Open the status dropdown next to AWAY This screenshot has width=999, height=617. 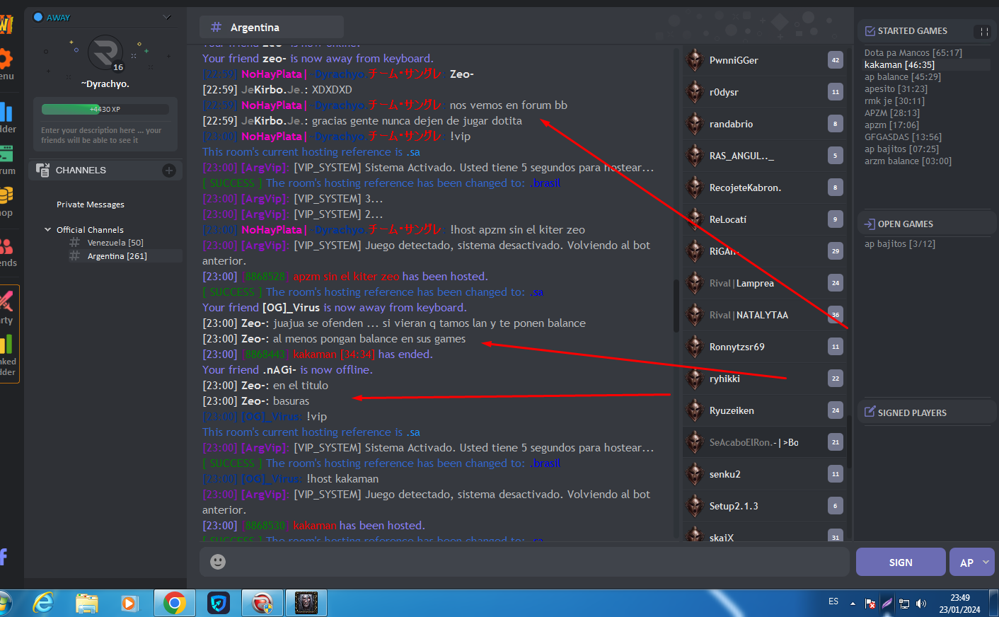click(x=167, y=17)
